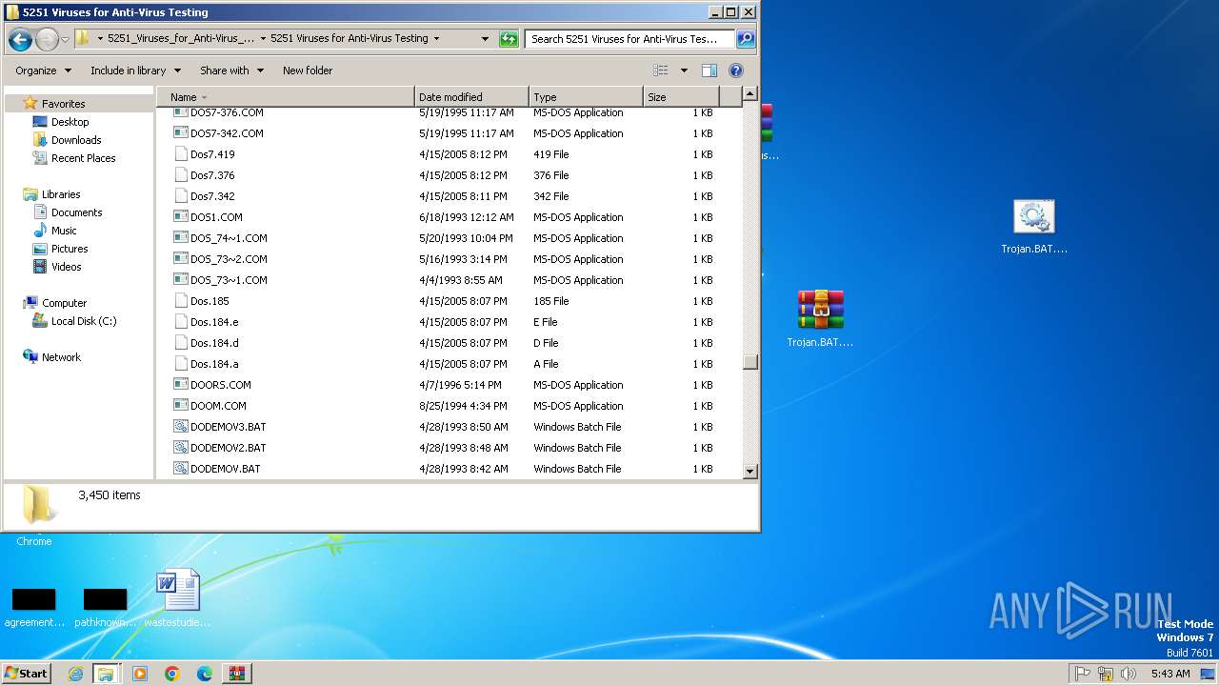
Task: Select Local Disk (C:) in sidebar
Action: (x=84, y=321)
